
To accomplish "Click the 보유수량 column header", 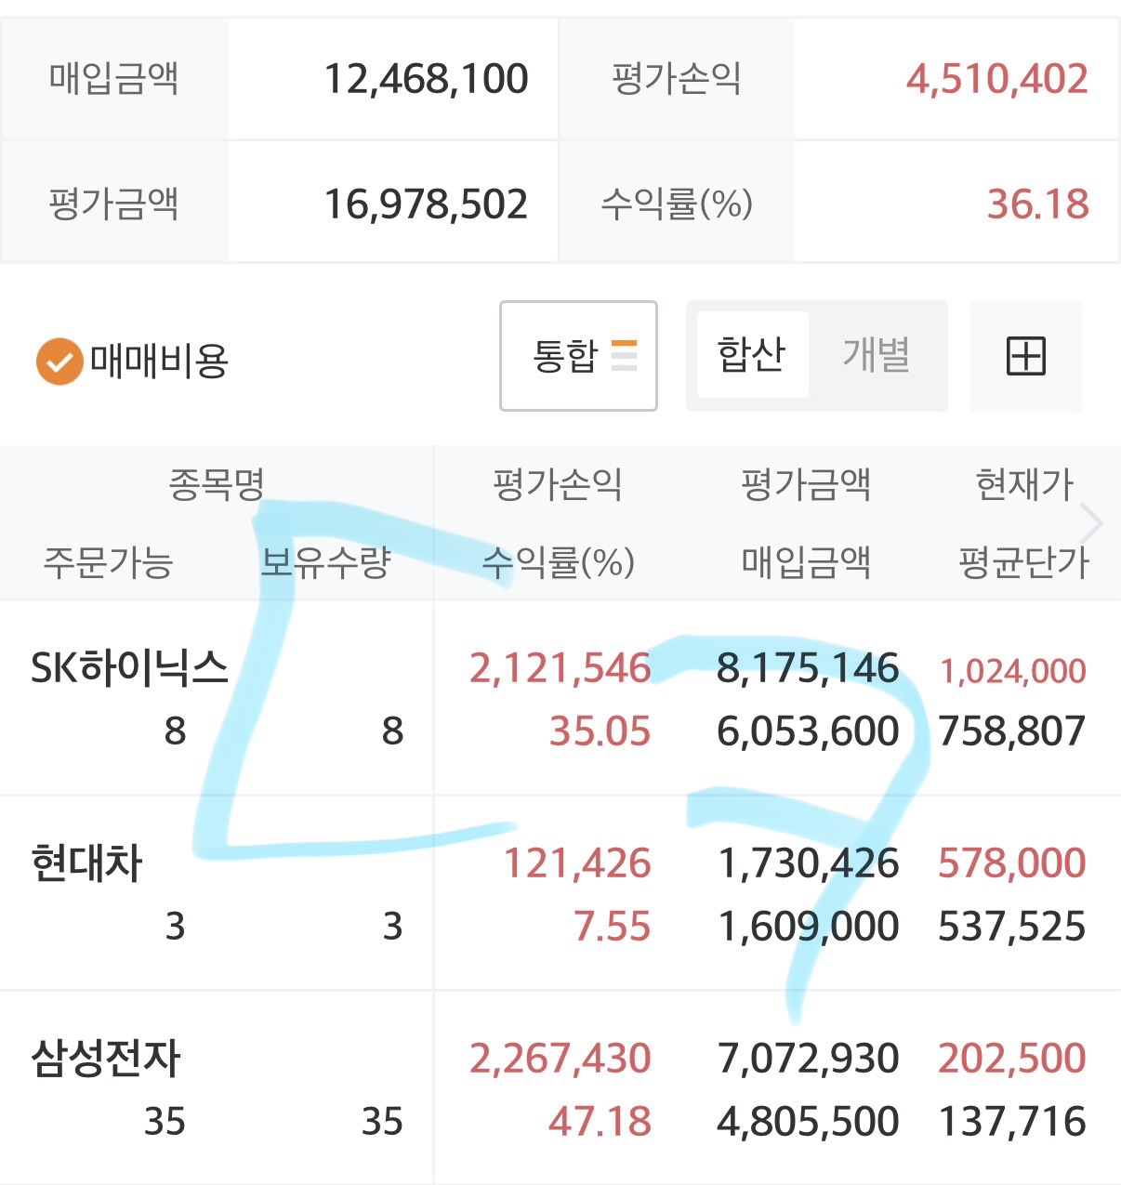I will click(325, 562).
